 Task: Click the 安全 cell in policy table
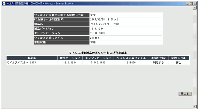coord(179,62)
